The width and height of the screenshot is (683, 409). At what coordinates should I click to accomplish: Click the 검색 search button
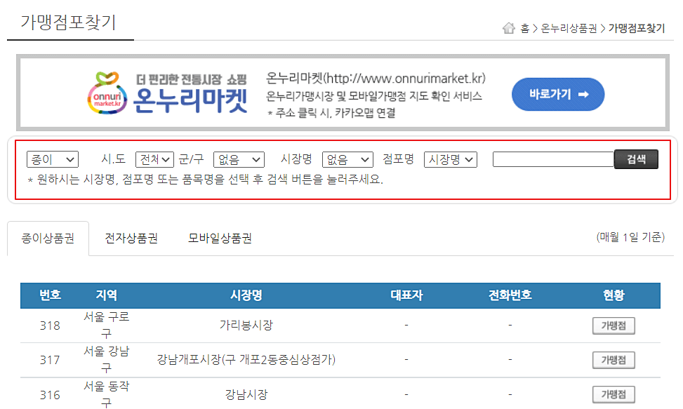[636, 159]
